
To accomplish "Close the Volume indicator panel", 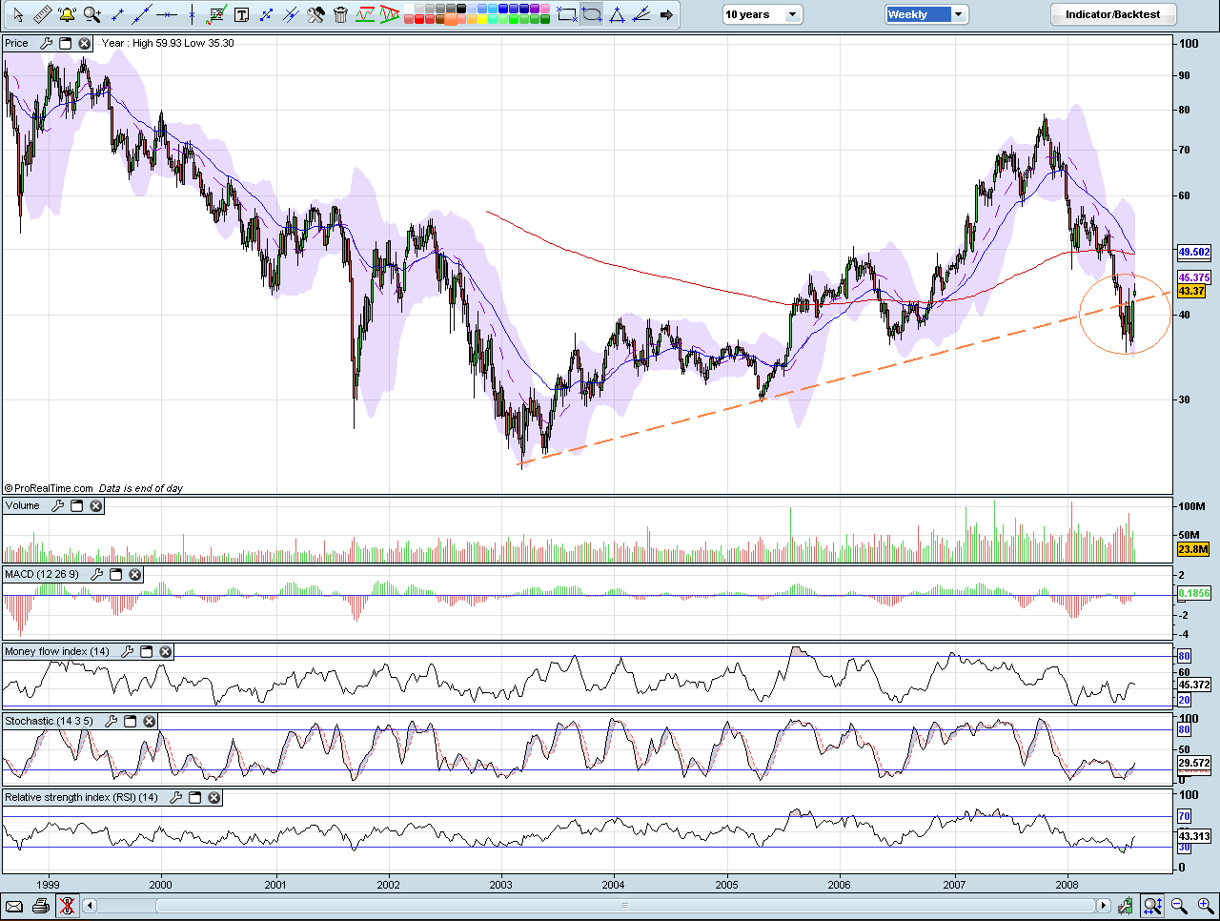I will pyautogui.click(x=96, y=505).
